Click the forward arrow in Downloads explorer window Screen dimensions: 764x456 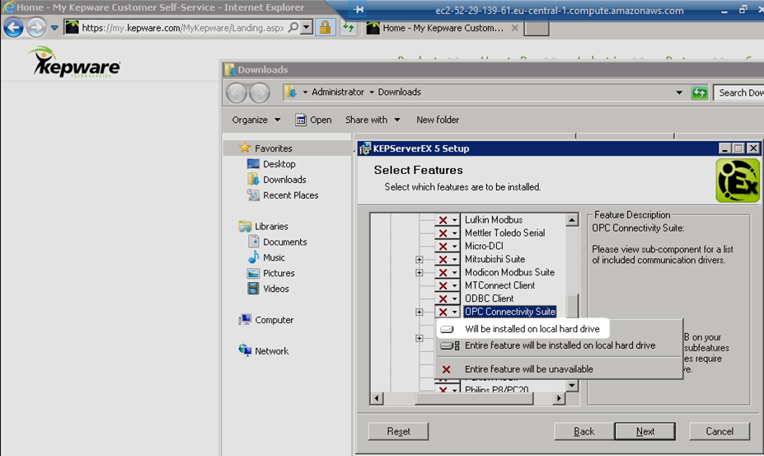(x=260, y=92)
